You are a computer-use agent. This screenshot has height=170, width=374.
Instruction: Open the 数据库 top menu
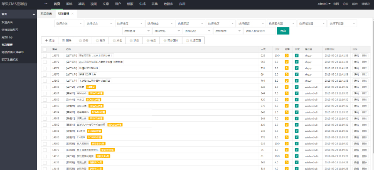click(168, 4)
